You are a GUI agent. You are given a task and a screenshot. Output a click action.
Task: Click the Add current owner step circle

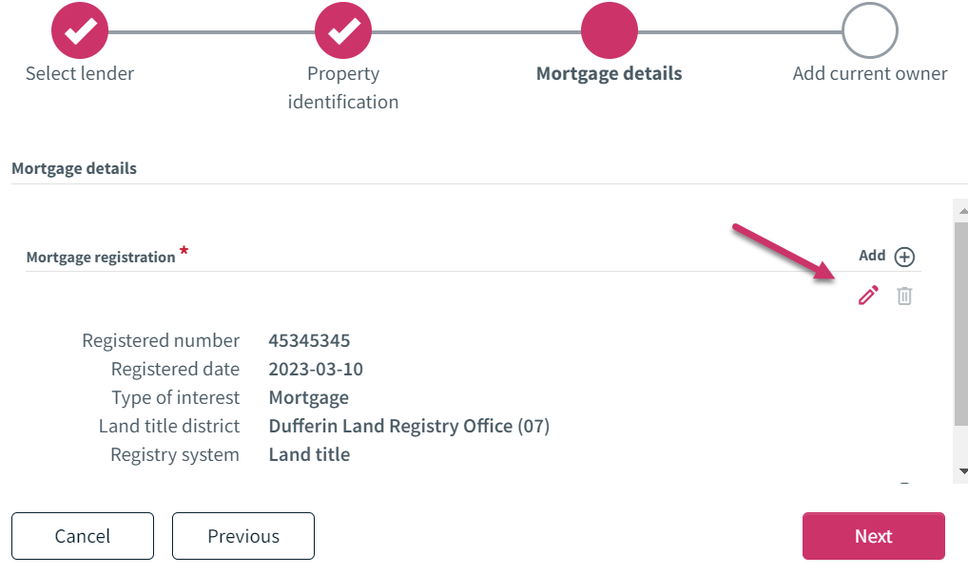[x=870, y=30]
